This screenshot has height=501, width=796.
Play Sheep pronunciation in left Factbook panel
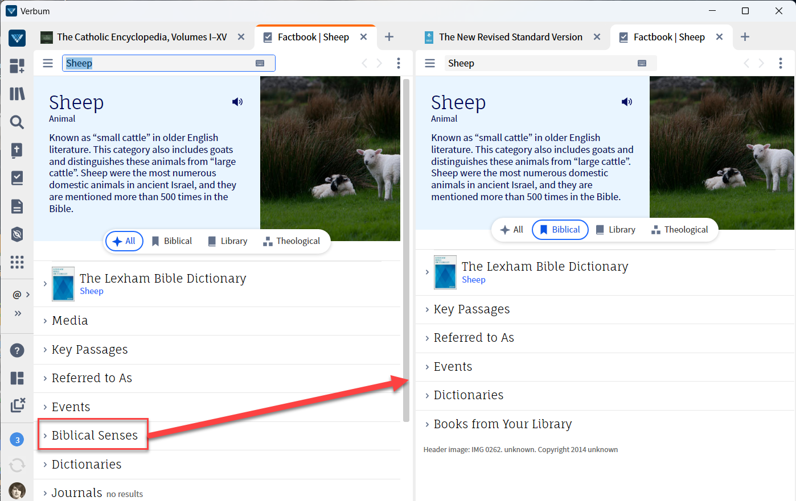[x=237, y=102]
